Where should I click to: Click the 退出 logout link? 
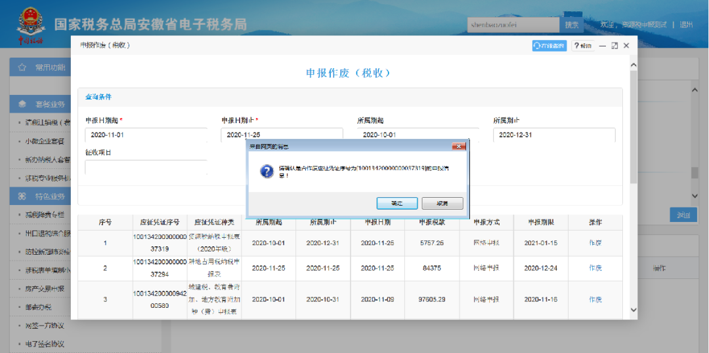(x=686, y=25)
